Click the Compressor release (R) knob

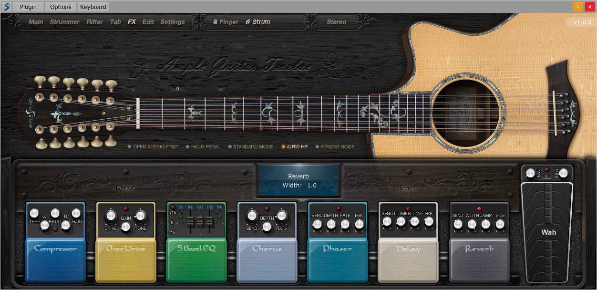pyautogui.click(x=66, y=225)
